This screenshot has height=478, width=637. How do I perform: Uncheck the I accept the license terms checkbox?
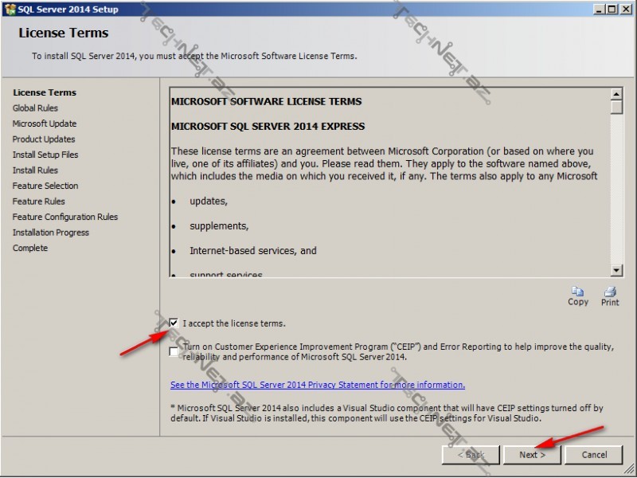(x=174, y=323)
